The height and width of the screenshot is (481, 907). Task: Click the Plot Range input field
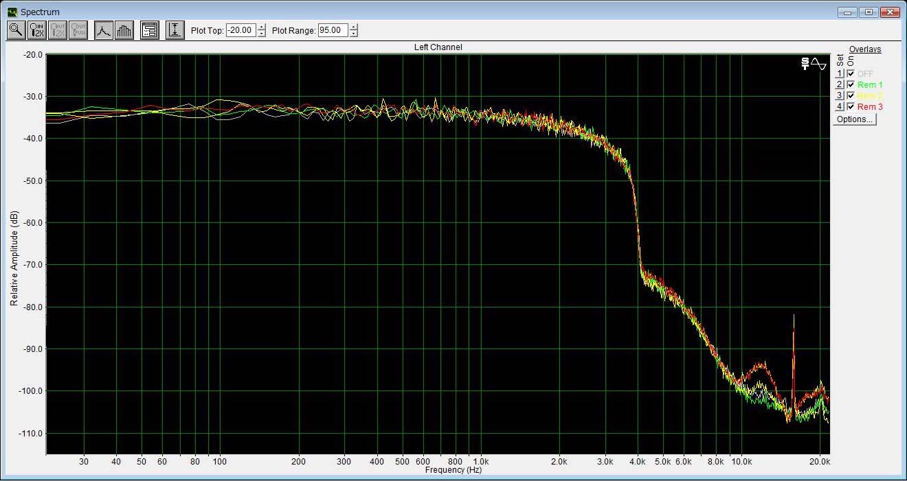(333, 30)
